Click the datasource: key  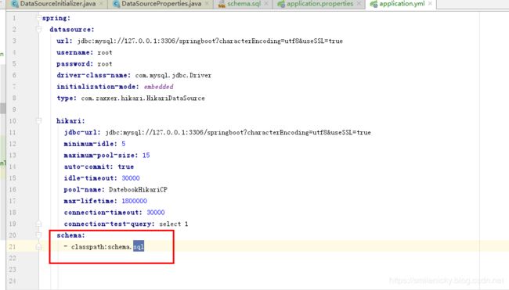[x=72, y=30]
